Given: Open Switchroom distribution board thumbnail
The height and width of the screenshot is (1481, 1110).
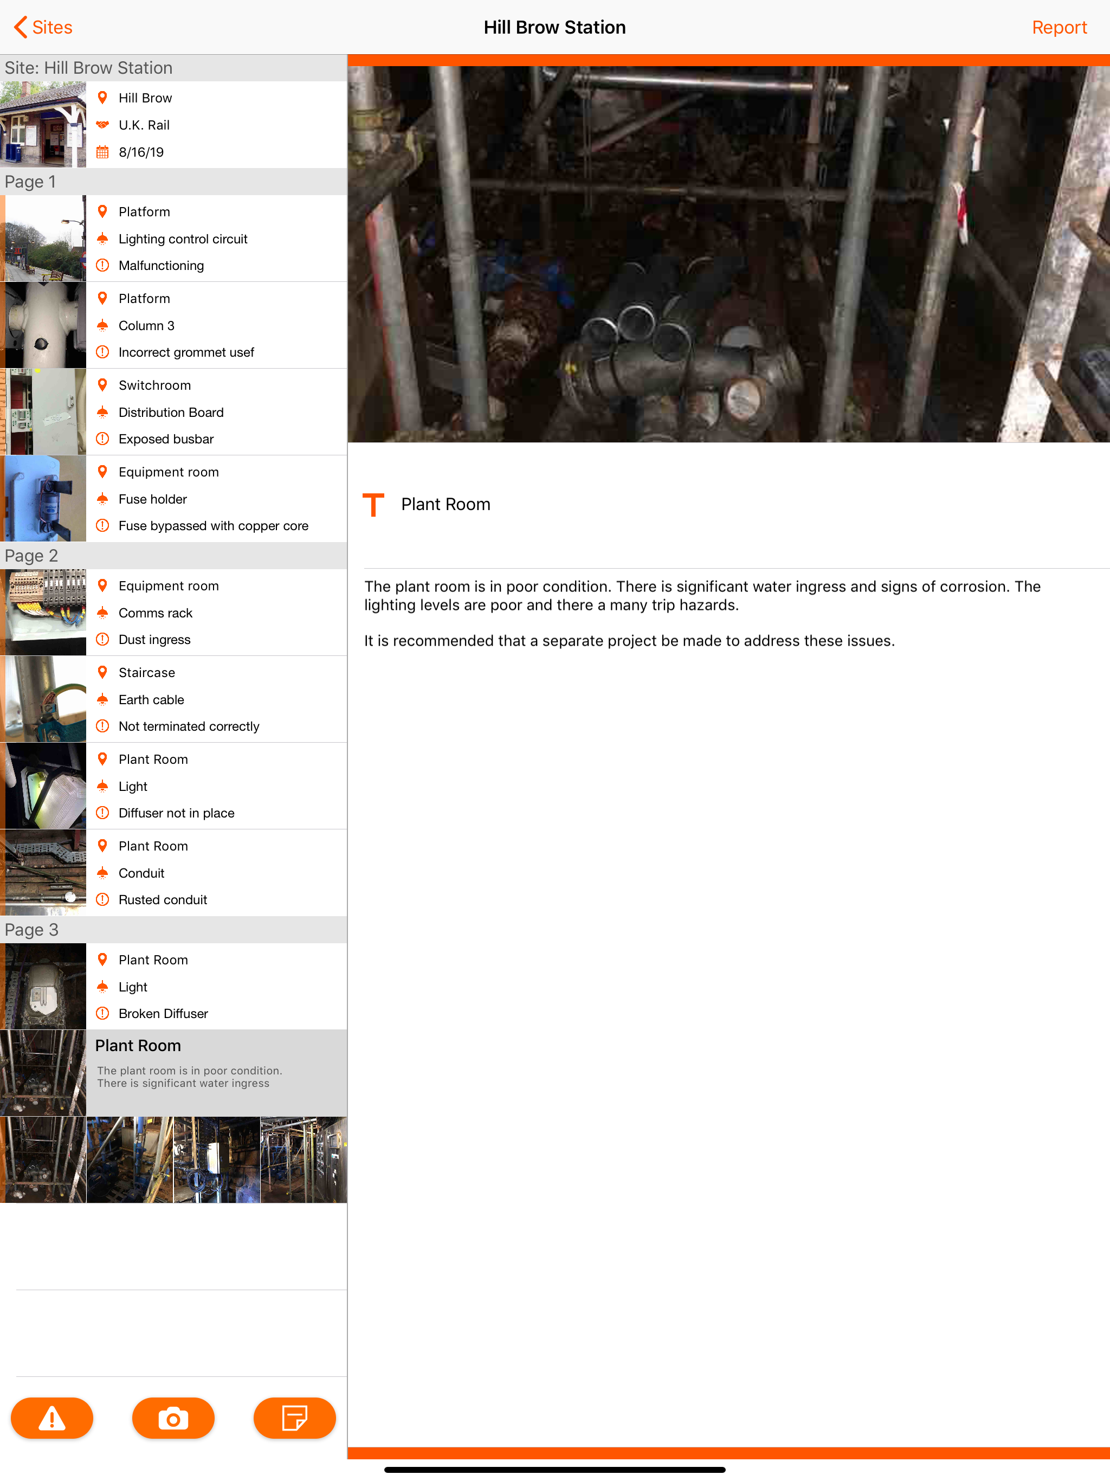Looking at the screenshot, I should pyautogui.click(x=43, y=412).
